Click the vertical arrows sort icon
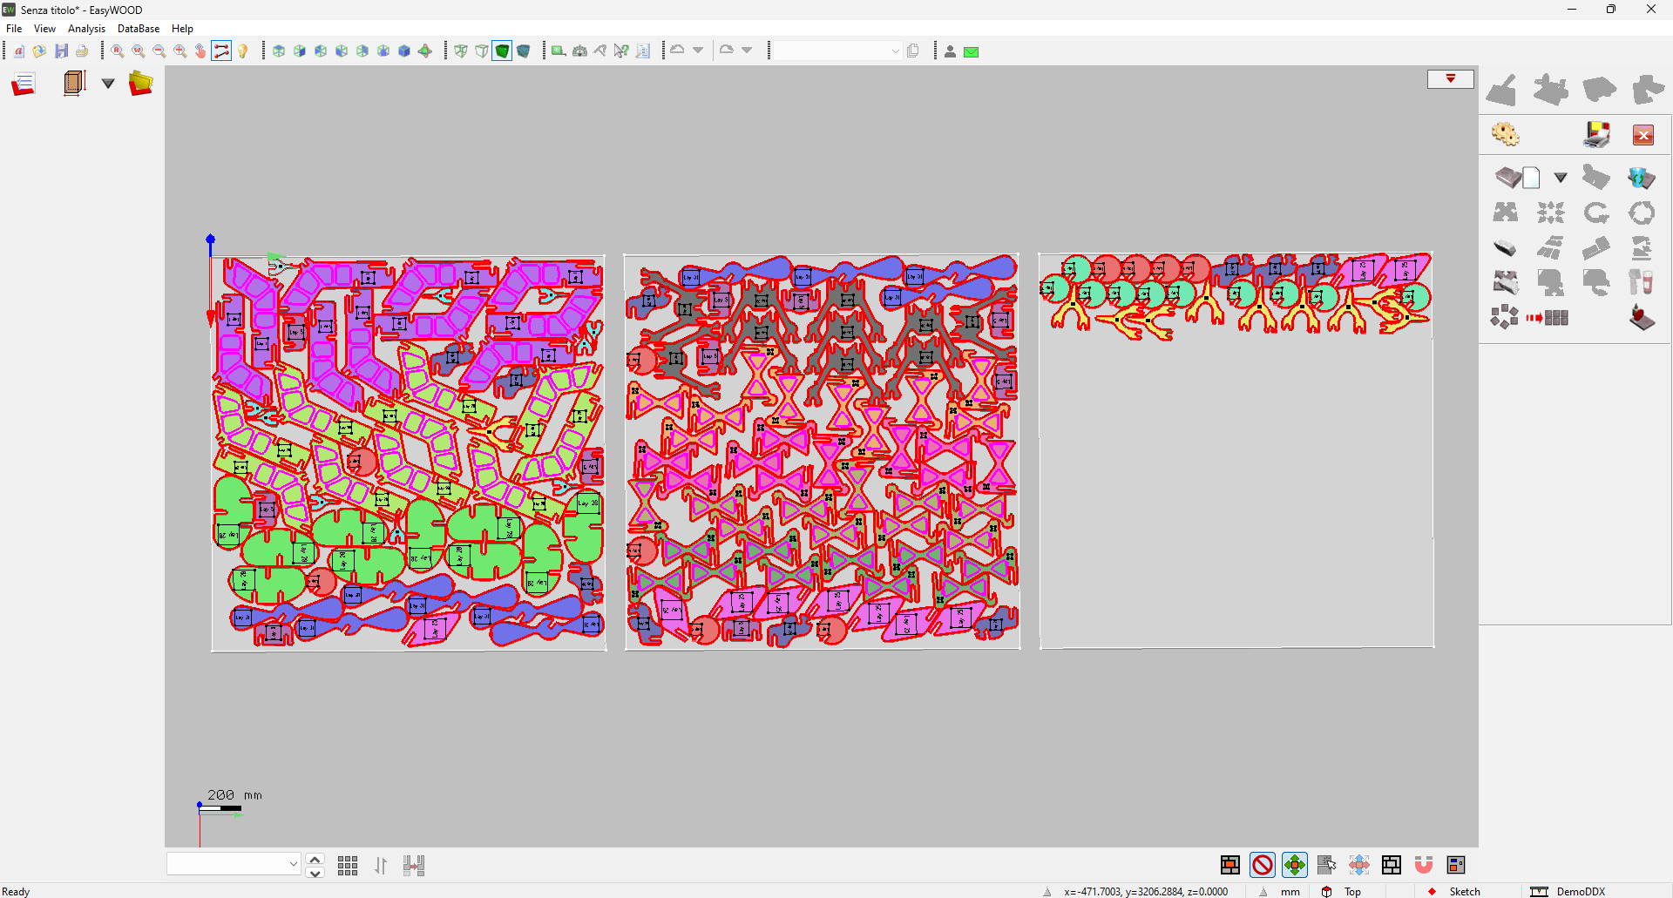Screen dimensions: 1673x898 click(x=381, y=865)
